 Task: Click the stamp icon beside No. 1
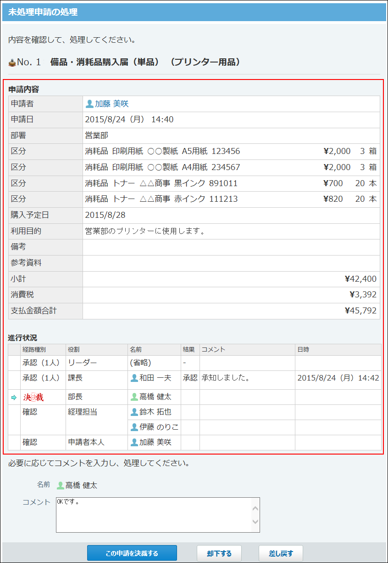(x=12, y=62)
